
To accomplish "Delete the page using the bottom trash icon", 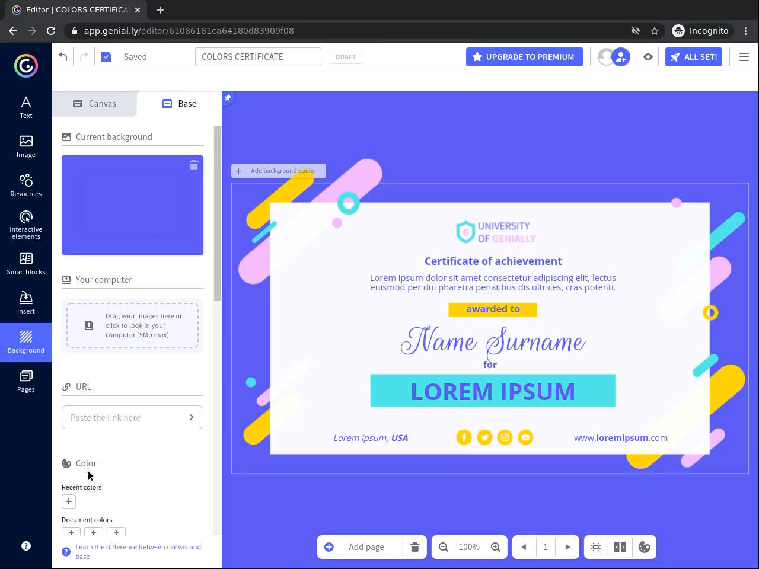I will tap(415, 547).
